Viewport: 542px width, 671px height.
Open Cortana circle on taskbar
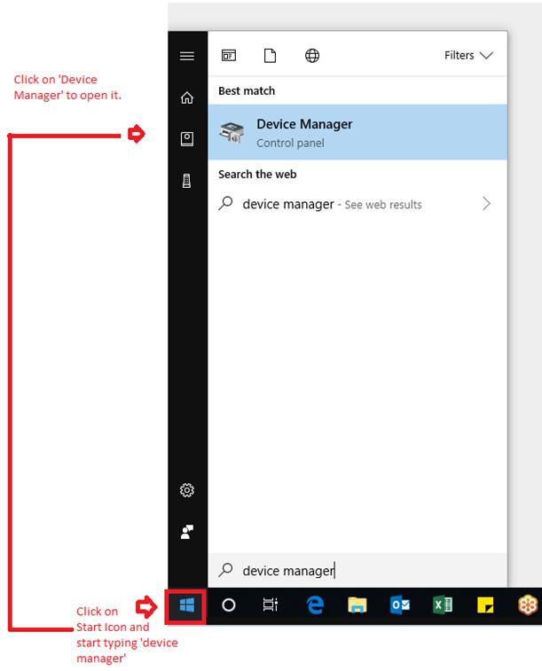pyautogui.click(x=229, y=605)
